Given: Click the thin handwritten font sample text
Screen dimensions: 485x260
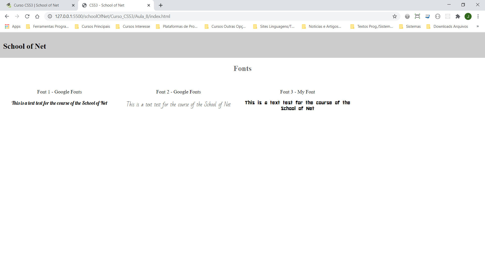Looking at the screenshot, I should point(178,104).
